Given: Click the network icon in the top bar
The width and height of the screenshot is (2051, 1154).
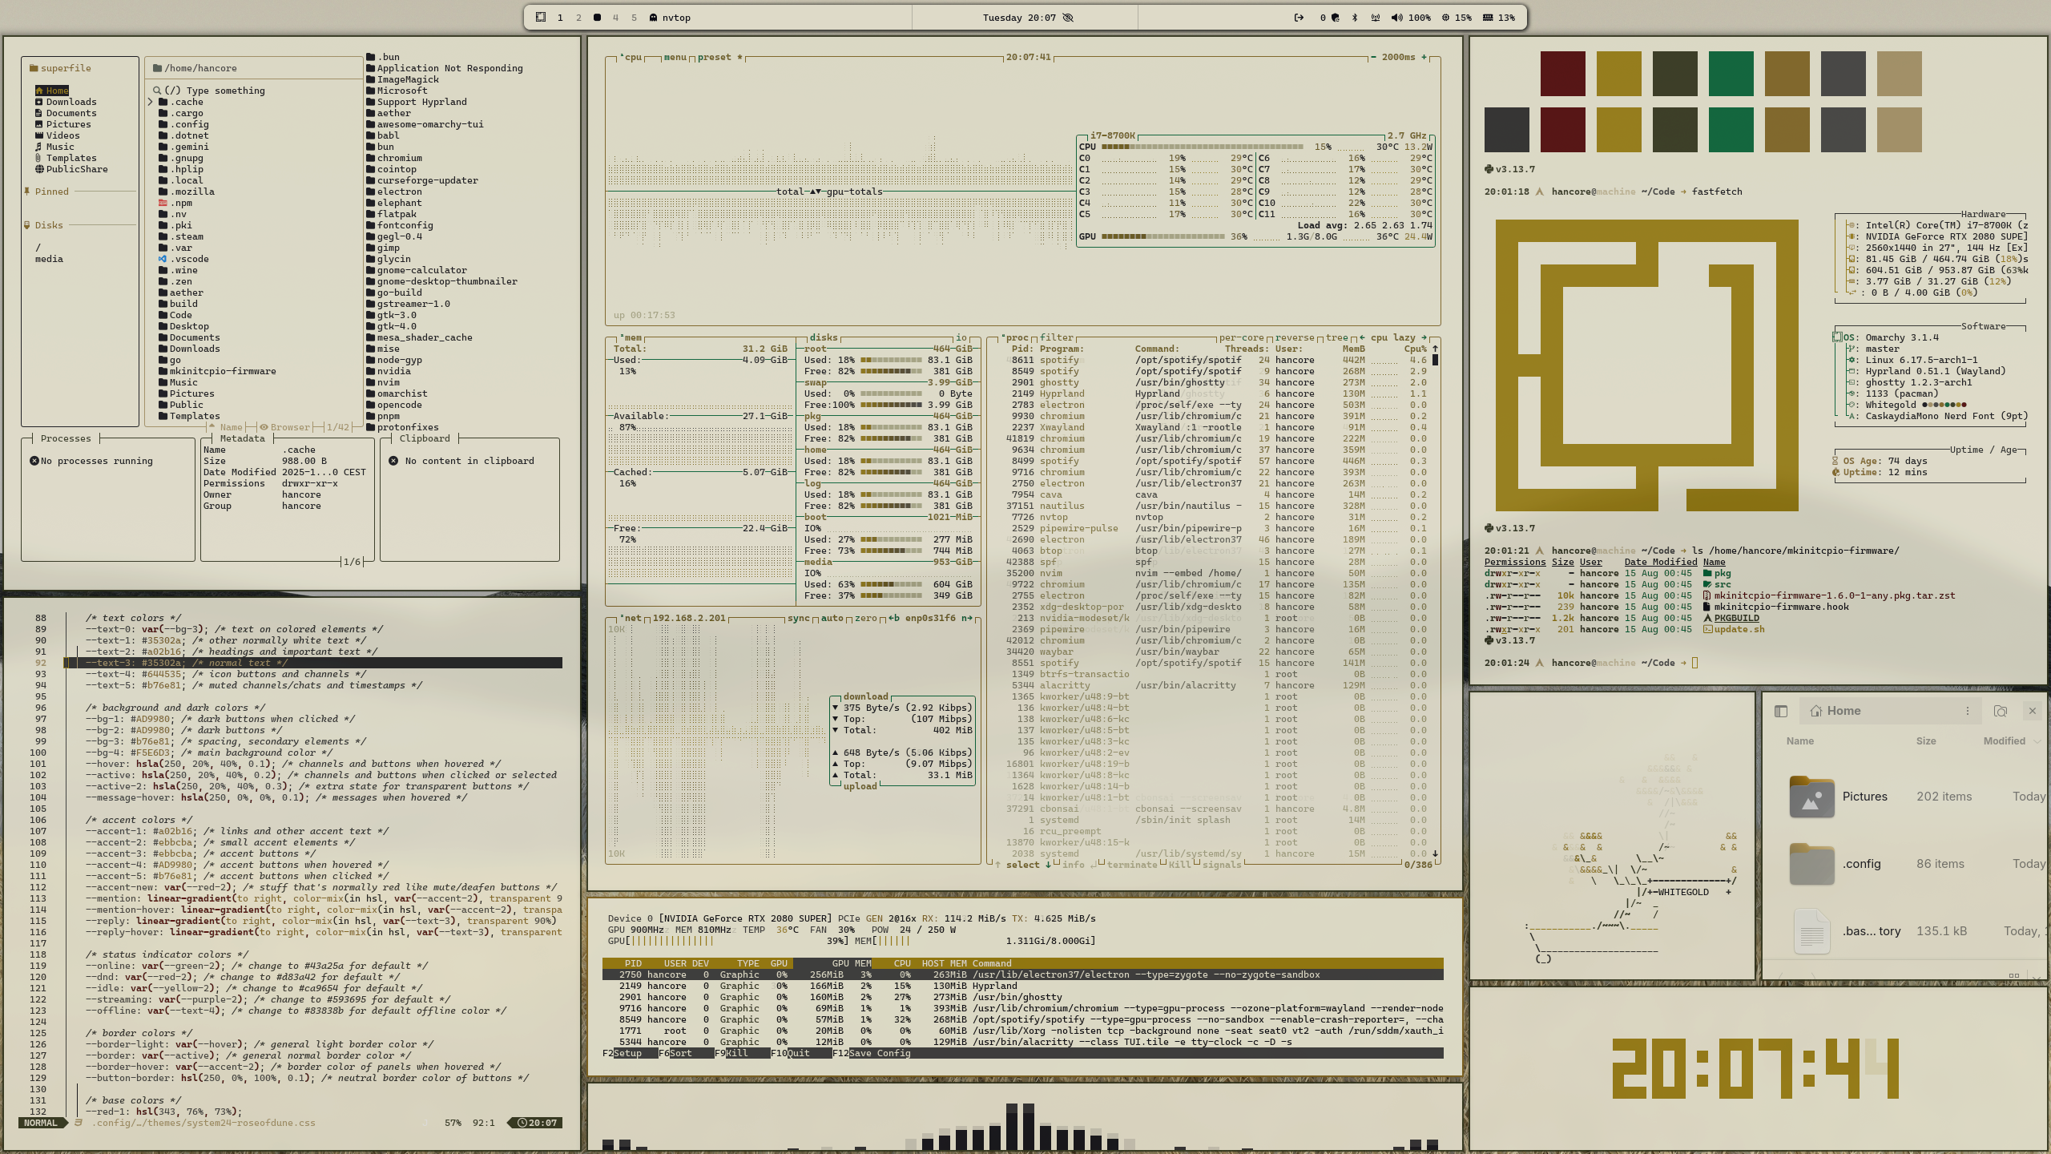Looking at the screenshot, I should coord(1376,18).
